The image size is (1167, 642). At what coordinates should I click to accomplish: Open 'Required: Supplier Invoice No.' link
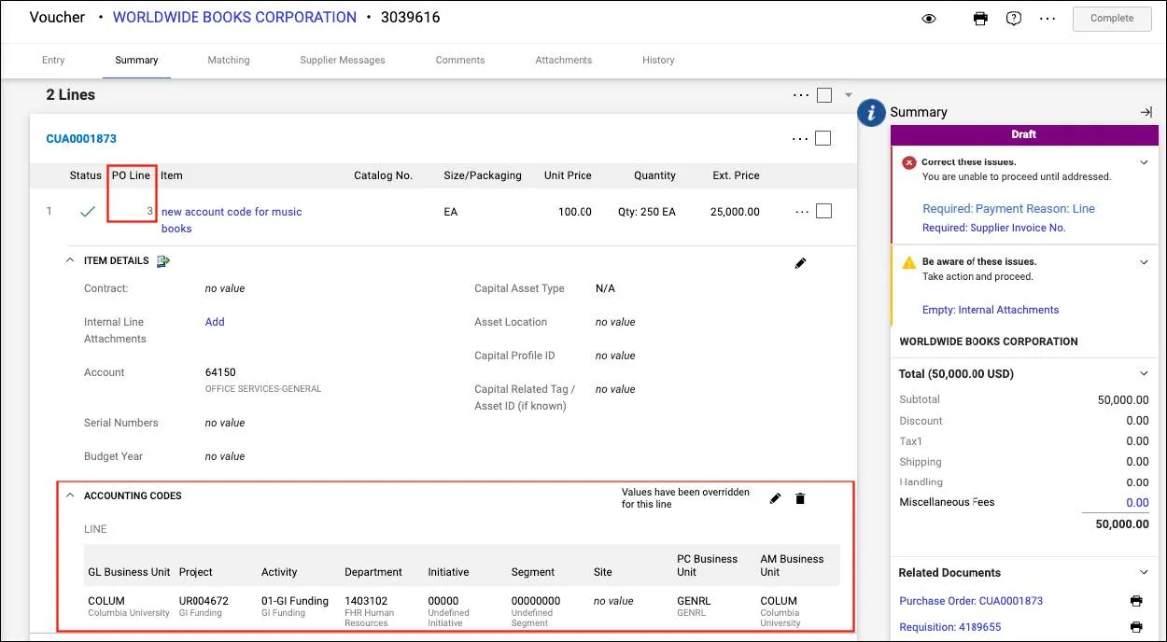[993, 228]
